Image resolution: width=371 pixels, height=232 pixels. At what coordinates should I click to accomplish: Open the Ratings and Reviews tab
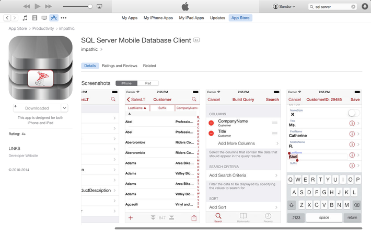point(120,65)
